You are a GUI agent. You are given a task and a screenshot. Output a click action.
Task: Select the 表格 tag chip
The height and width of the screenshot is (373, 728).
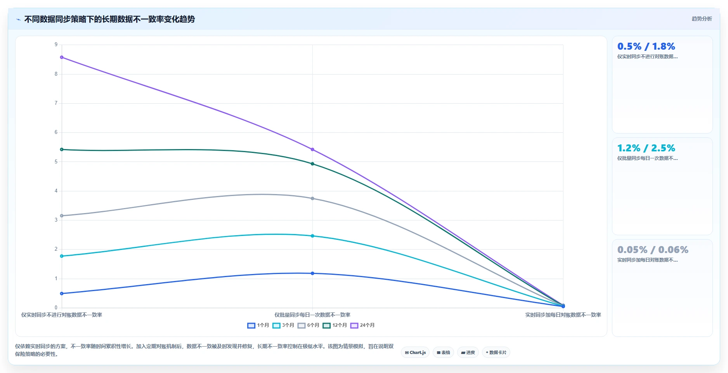tap(443, 352)
